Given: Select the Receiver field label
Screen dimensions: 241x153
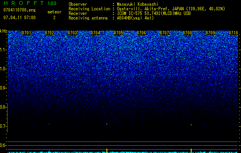Looking at the screenshot, I should tap(78, 13).
